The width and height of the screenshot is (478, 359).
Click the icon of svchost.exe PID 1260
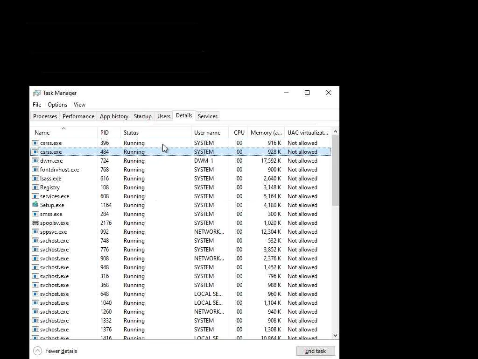point(35,311)
